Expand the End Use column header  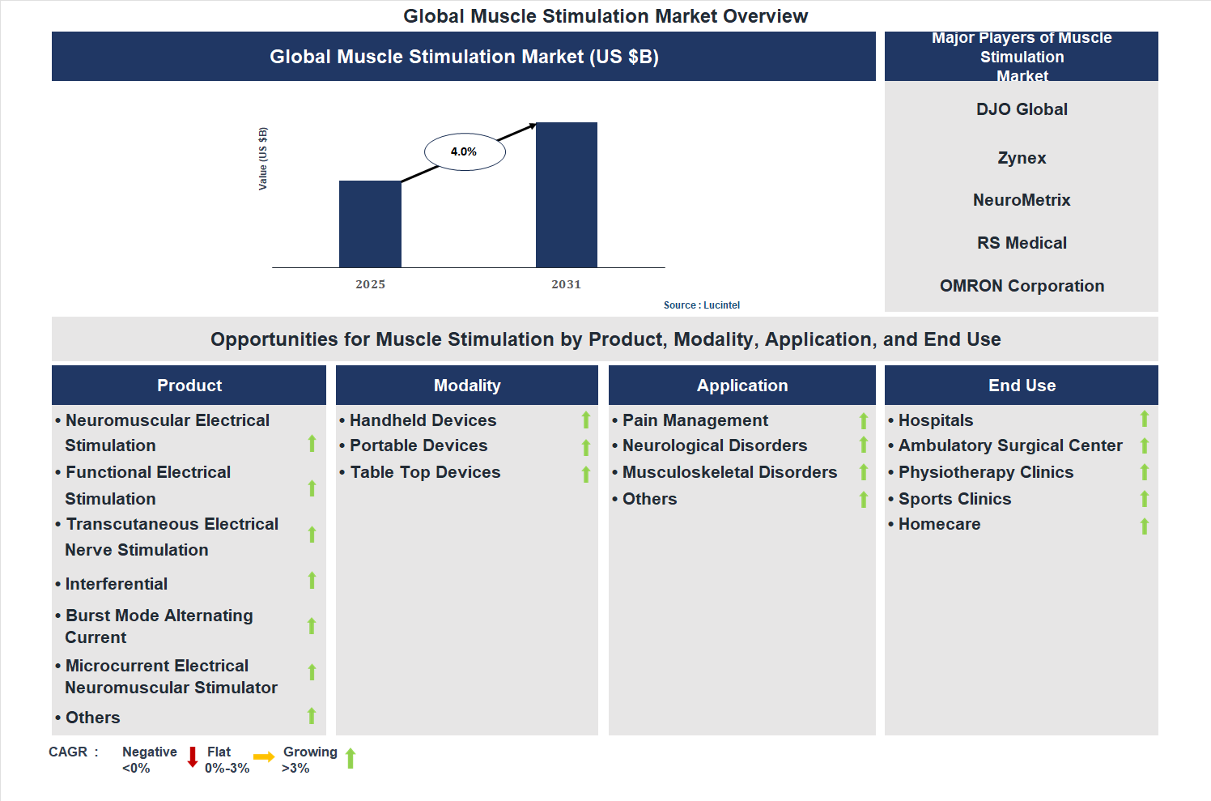tap(1021, 385)
